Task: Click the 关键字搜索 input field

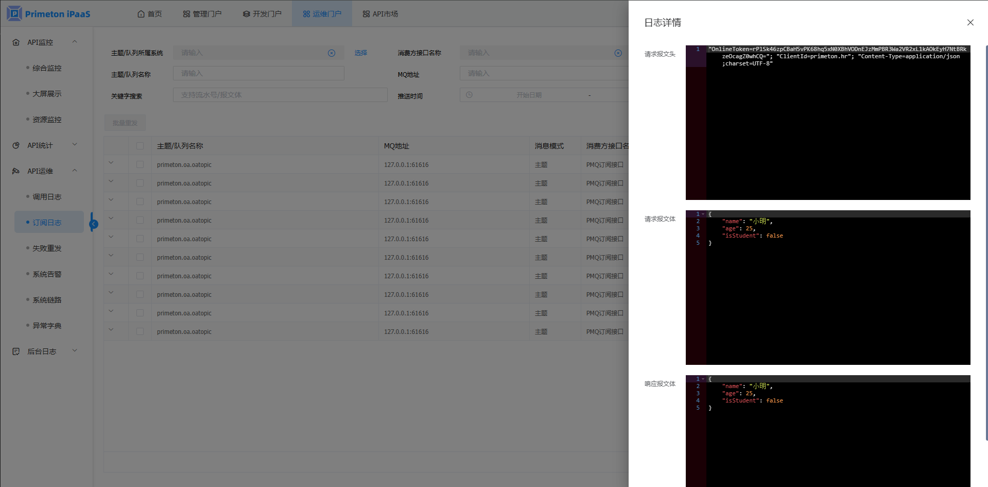Action: pyautogui.click(x=280, y=95)
